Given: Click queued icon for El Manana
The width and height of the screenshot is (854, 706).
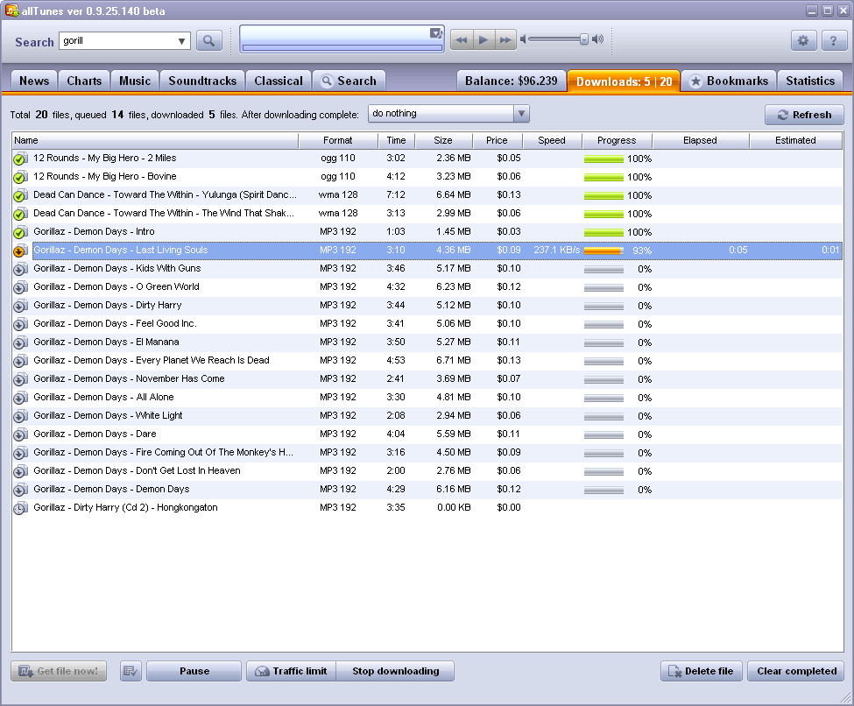Looking at the screenshot, I should click(20, 342).
